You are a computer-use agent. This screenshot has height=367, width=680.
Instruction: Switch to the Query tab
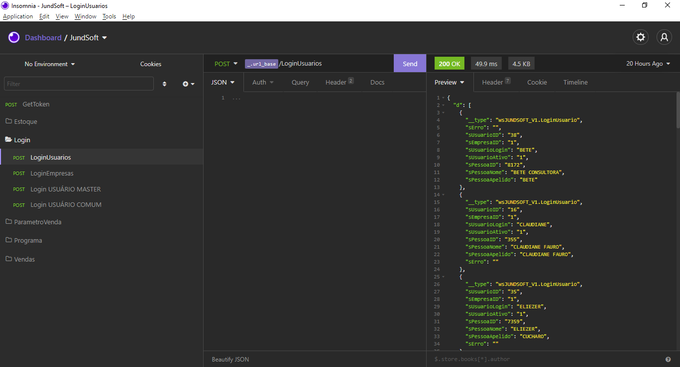tap(300, 83)
